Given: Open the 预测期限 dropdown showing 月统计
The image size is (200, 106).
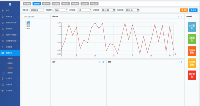Looking at the screenshot, I should coord(61,10).
